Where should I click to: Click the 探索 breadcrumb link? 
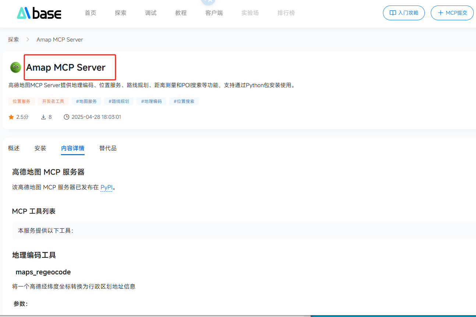[14, 39]
